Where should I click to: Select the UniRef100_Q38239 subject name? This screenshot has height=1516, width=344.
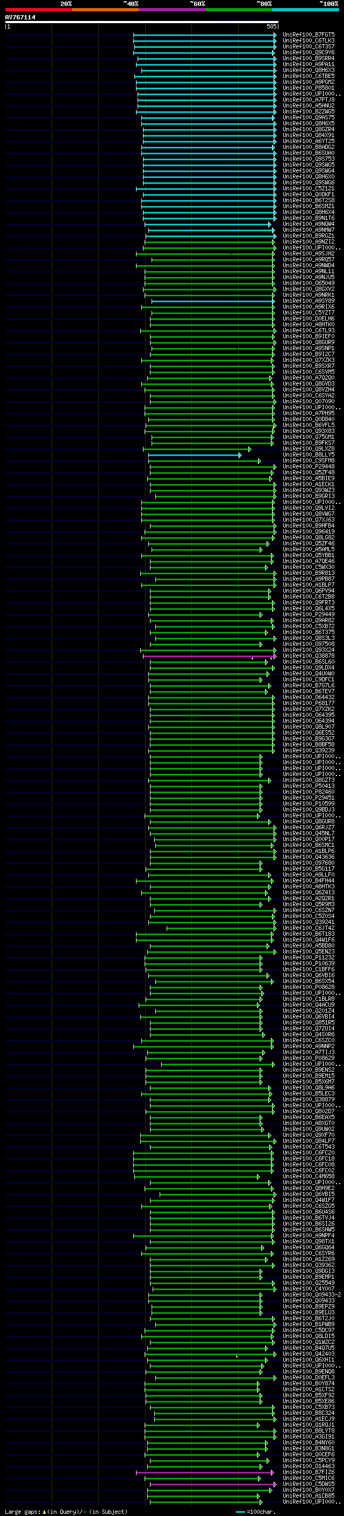[309, 750]
